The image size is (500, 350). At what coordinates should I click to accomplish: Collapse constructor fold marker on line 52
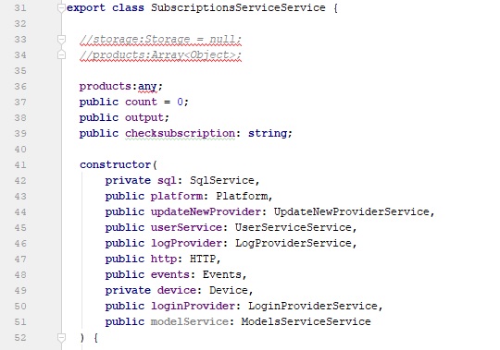pos(61,338)
